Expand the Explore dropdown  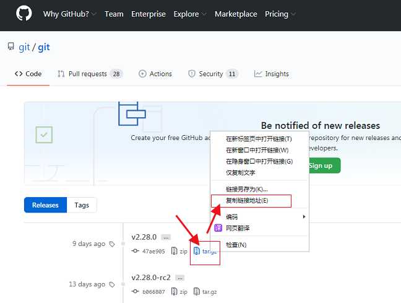tap(190, 14)
